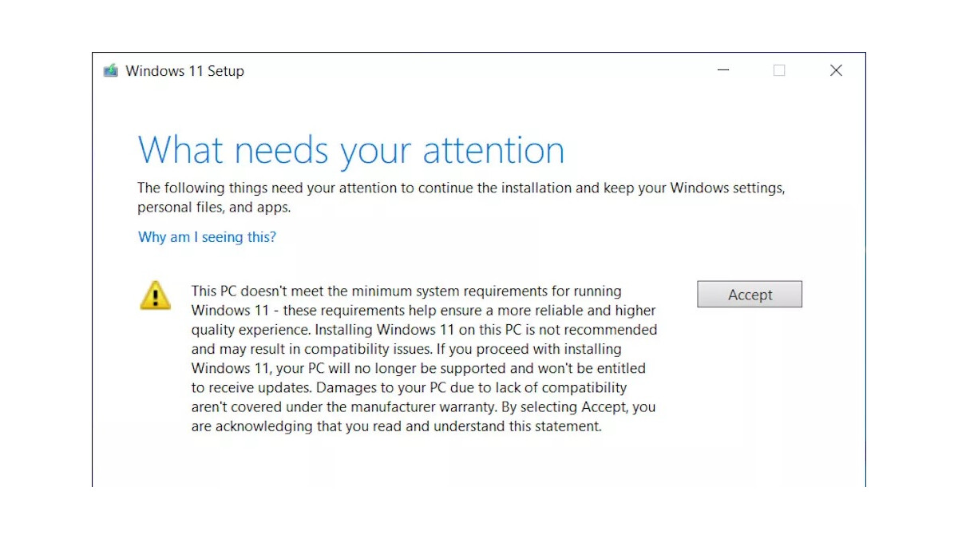Screen dimensions: 958x539
Task: Click the 'What needs your attention' heading
Action: [350, 149]
